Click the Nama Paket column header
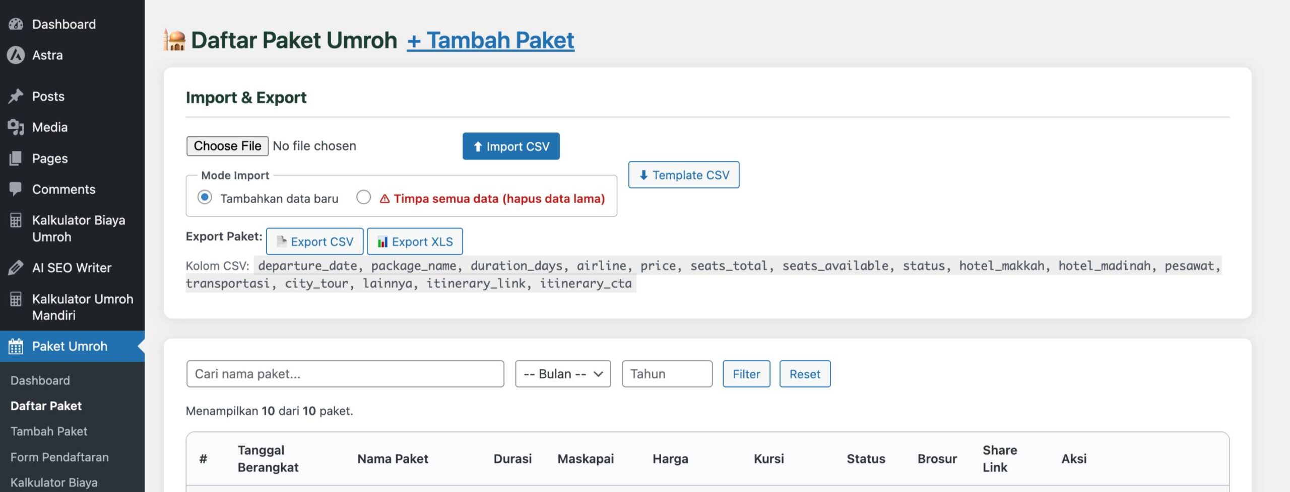Image resolution: width=1290 pixels, height=492 pixels. (x=393, y=459)
